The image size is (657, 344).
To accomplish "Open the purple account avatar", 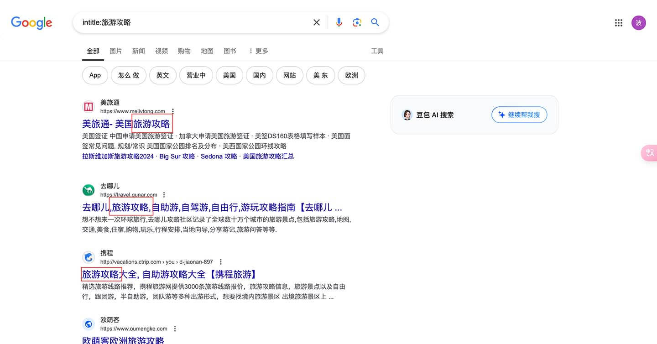I will 639,23.
